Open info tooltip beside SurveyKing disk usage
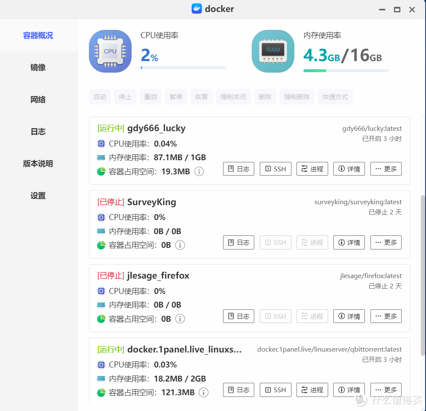426x411 pixels. [180, 245]
